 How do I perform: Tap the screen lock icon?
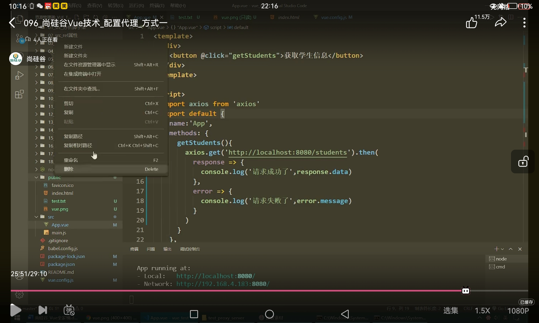point(523,161)
